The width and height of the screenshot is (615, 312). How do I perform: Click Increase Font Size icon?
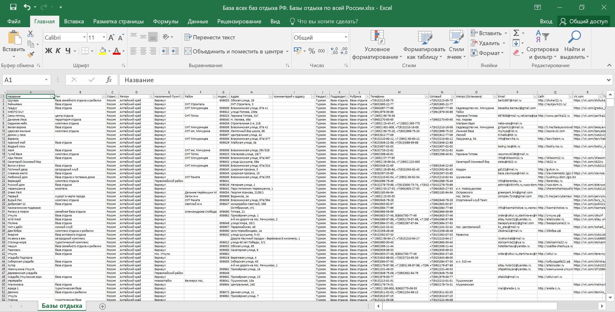pyautogui.click(x=111, y=38)
